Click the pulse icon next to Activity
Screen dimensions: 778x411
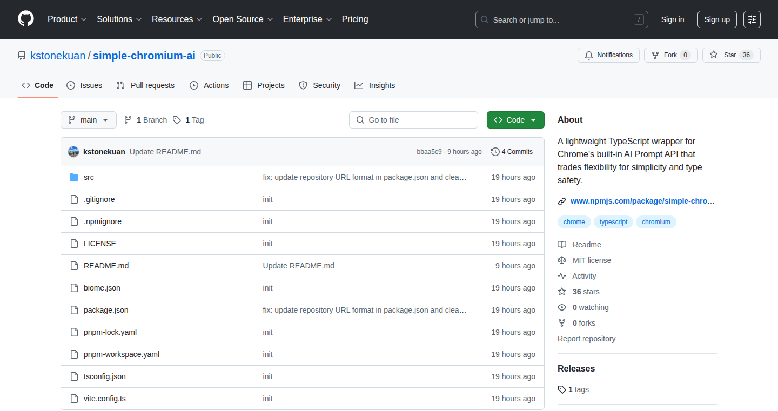562,276
